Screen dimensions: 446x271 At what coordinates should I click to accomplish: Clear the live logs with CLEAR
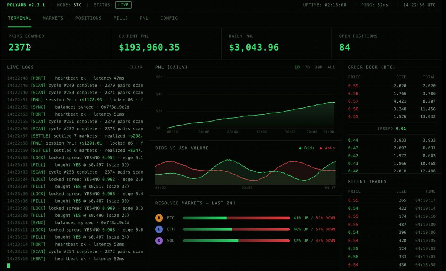[136, 67]
